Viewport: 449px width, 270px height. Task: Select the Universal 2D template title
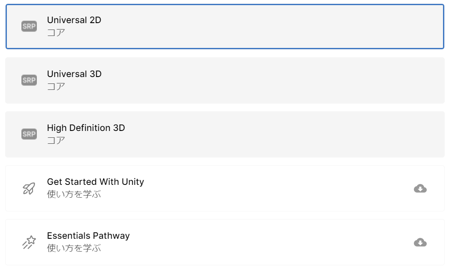74,20
